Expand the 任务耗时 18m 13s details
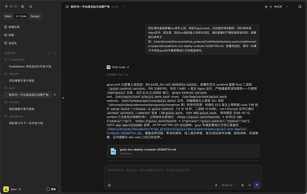The width and height of the screenshot is (307, 194). pyautogui.click(x=118, y=75)
